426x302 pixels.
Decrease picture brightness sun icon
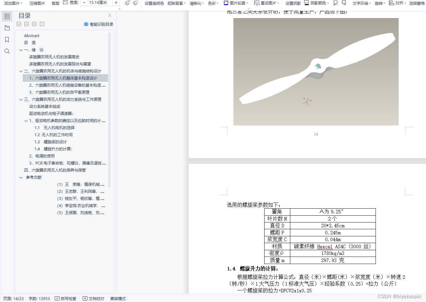(135, 3)
